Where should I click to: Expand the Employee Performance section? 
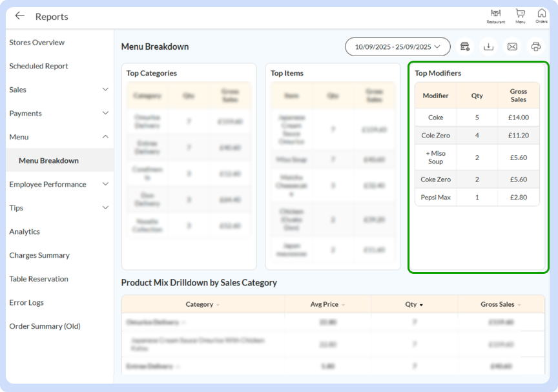point(105,184)
